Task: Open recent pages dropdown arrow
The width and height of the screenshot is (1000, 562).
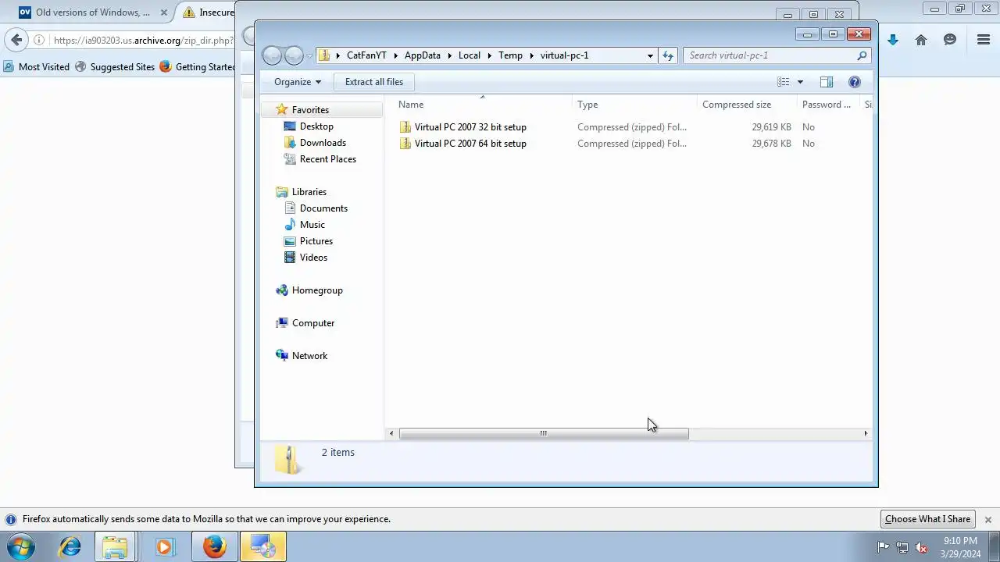Action: (310, 56)
